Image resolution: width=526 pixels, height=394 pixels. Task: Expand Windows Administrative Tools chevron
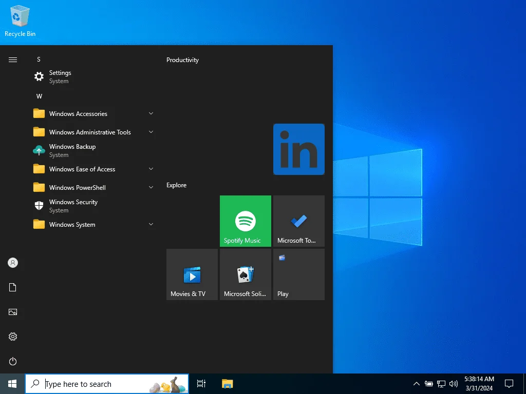click(151, 132)
